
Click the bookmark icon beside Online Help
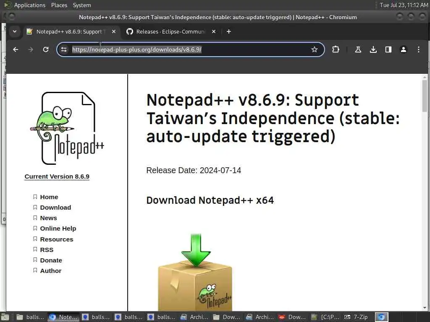point(35,228)
